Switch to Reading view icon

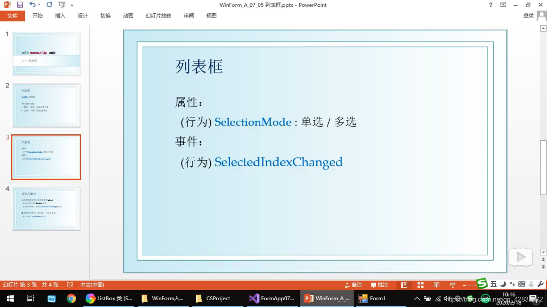pos(436,285)
